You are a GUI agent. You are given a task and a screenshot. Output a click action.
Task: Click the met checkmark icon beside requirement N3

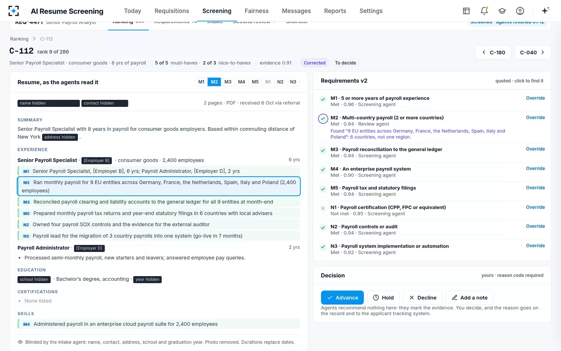(323, 247)
